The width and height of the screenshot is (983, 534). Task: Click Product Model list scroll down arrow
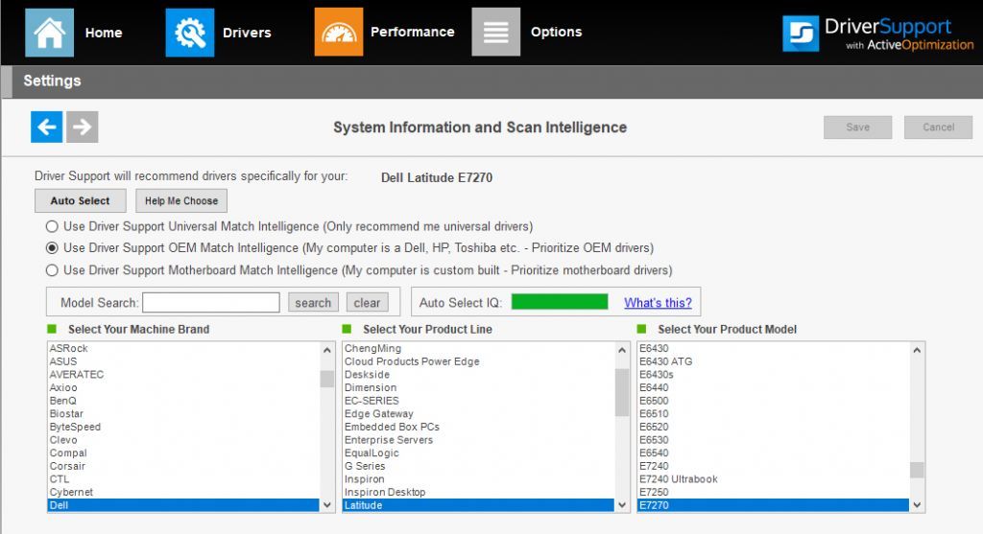pyautogui.click(x=917, y=504)
